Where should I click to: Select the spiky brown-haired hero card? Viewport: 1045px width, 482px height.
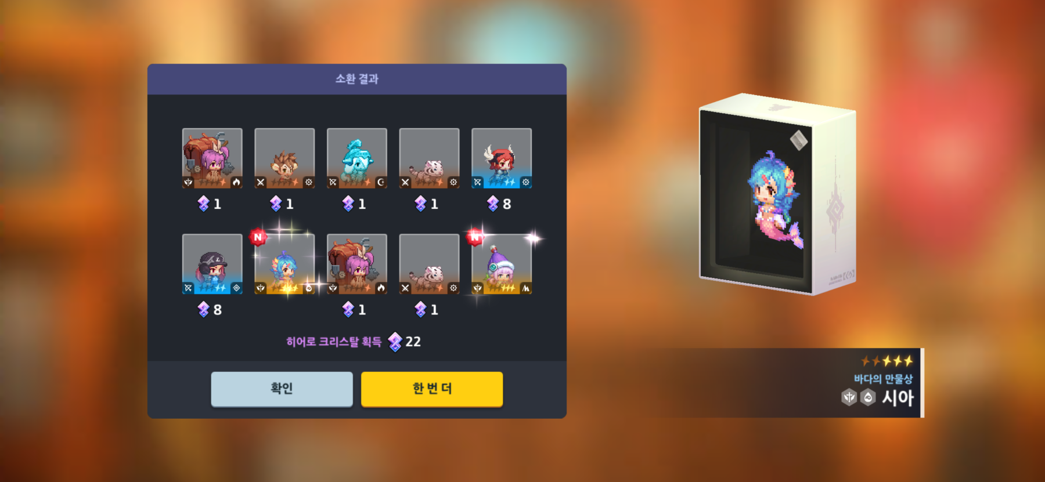pos(284,158)
